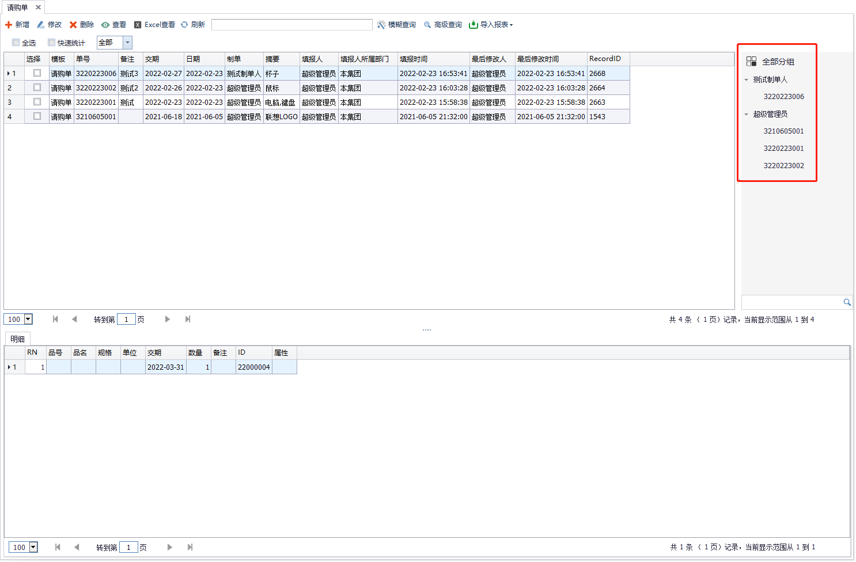Open Excel查看 from the toolbar
The image size is (856, 562).
pos(154,25)
